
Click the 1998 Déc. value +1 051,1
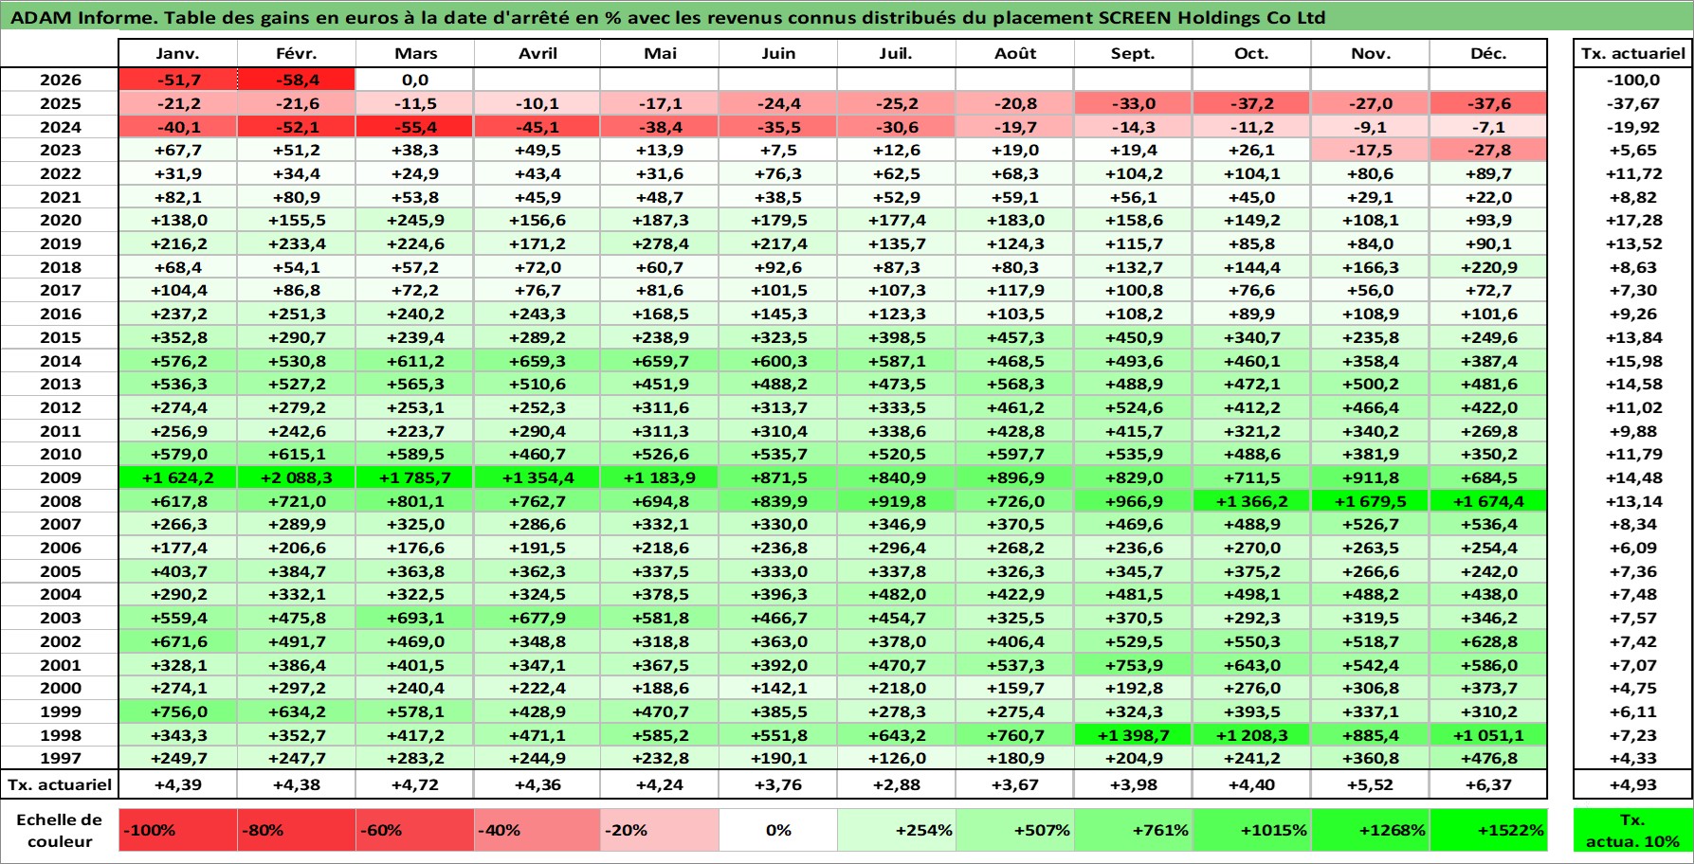pos(1488,736)
